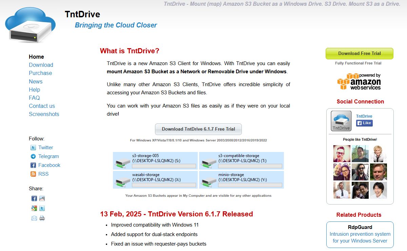Image resolution: width=407 pixels, height=251 pixels.
Task: Click the s3-compatible-storage usage bar
Action: point(250,166)
